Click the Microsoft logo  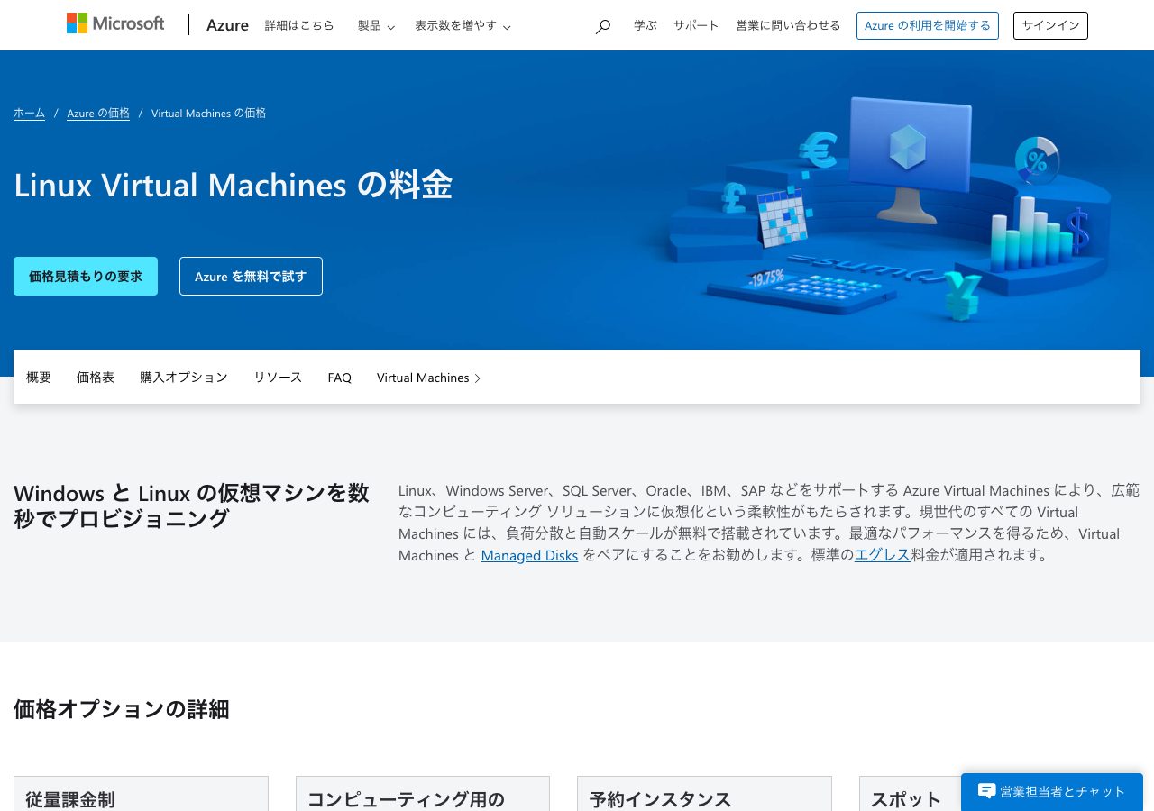[x=115, y=23]
